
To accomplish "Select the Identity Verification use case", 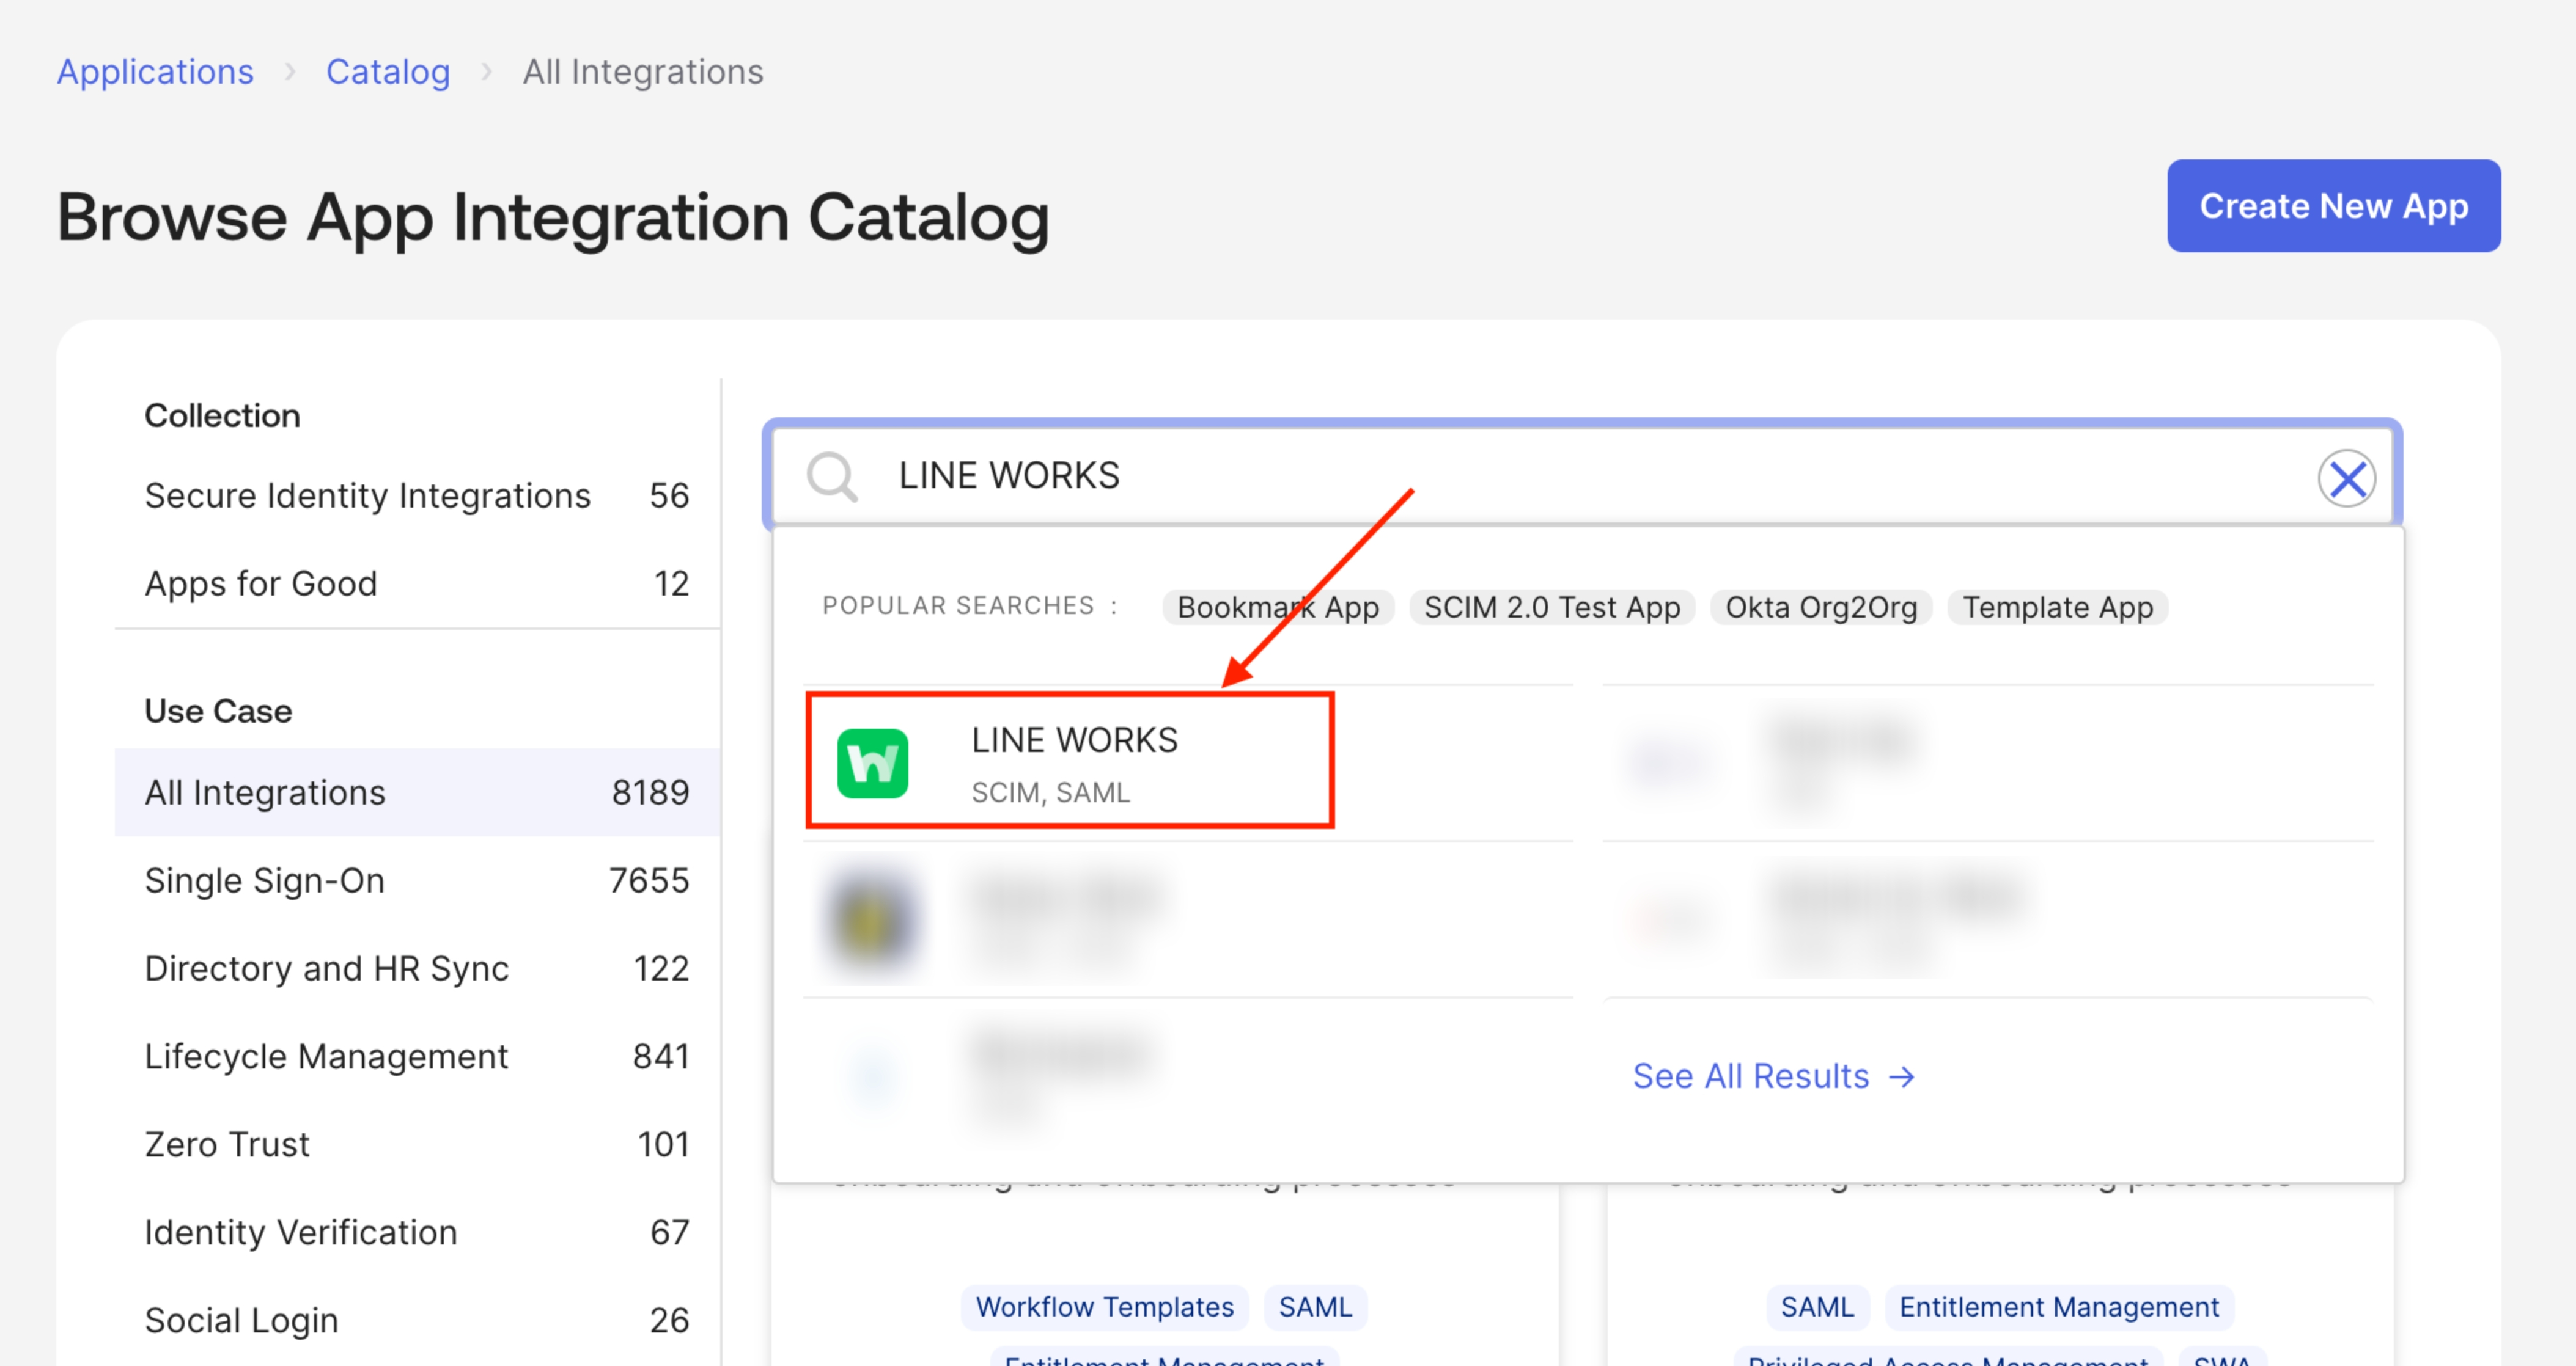I will 417,1232.
